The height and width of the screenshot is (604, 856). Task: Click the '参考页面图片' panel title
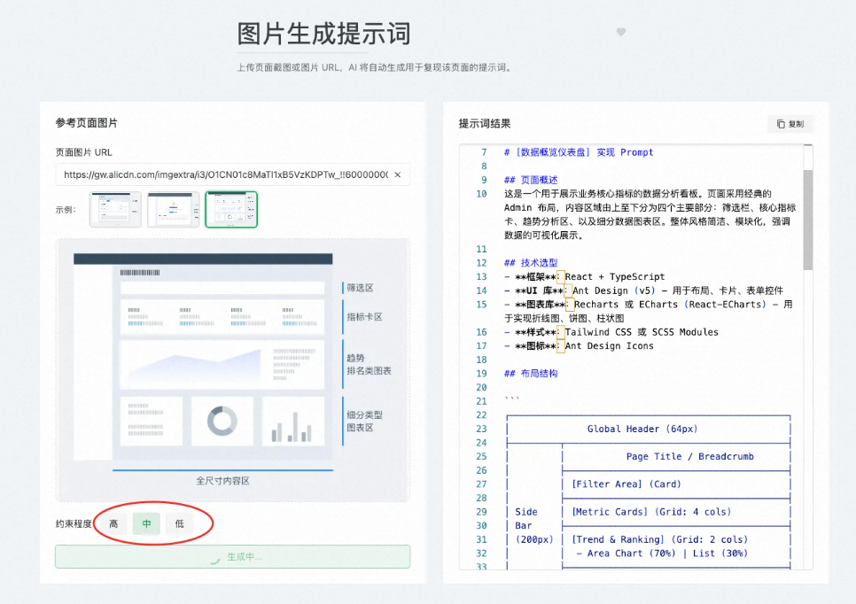coord(86,123)
